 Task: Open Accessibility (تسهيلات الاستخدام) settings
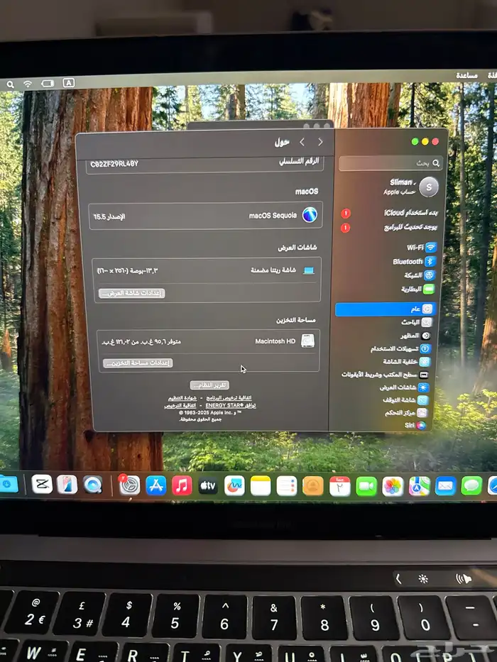[401, 349]
